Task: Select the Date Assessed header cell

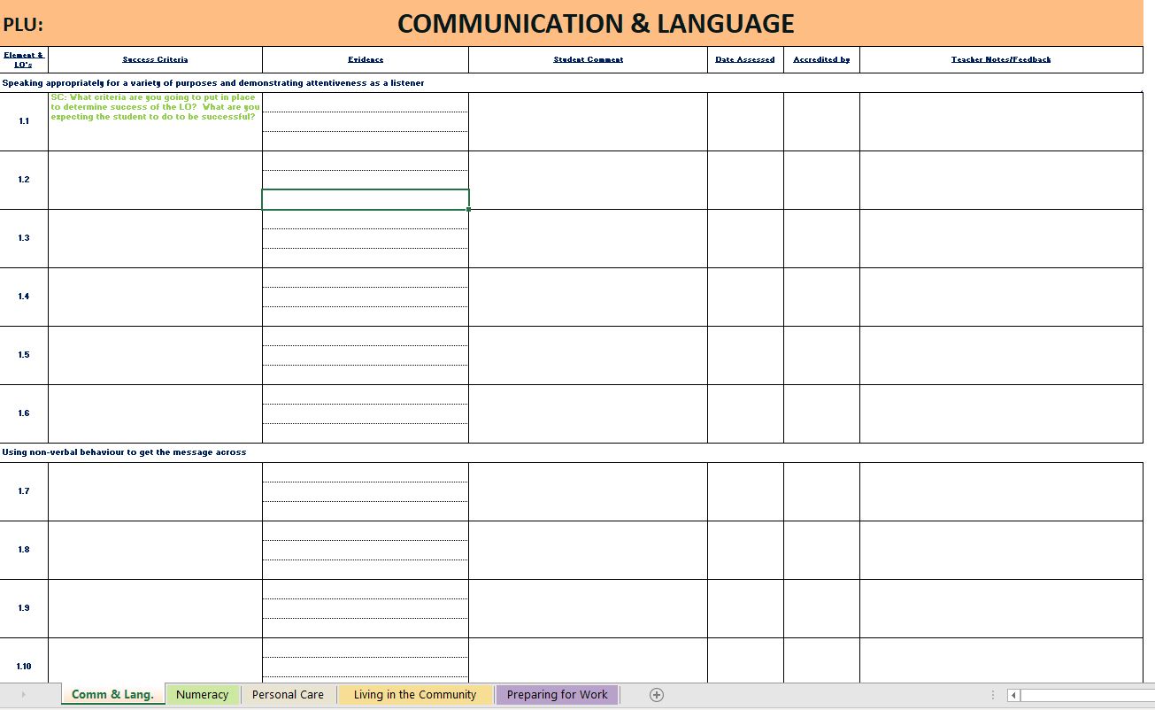Action: [745, 59]
